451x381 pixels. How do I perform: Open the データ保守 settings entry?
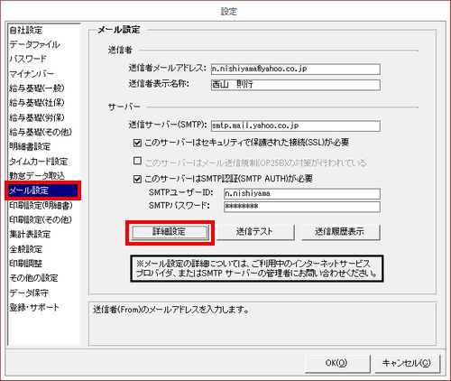point(29,293)
